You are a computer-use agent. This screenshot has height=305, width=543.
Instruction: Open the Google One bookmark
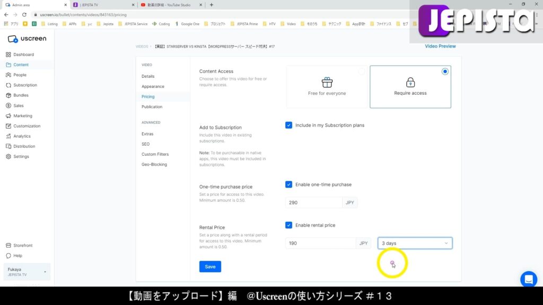187,24
